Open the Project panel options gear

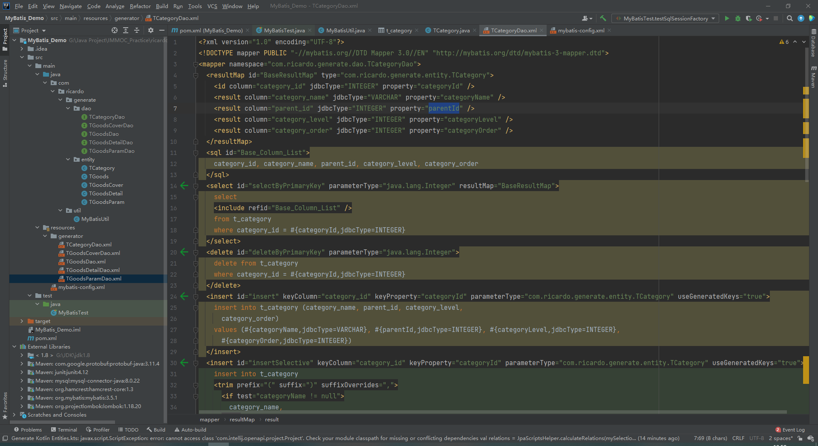tap(150, 30)
